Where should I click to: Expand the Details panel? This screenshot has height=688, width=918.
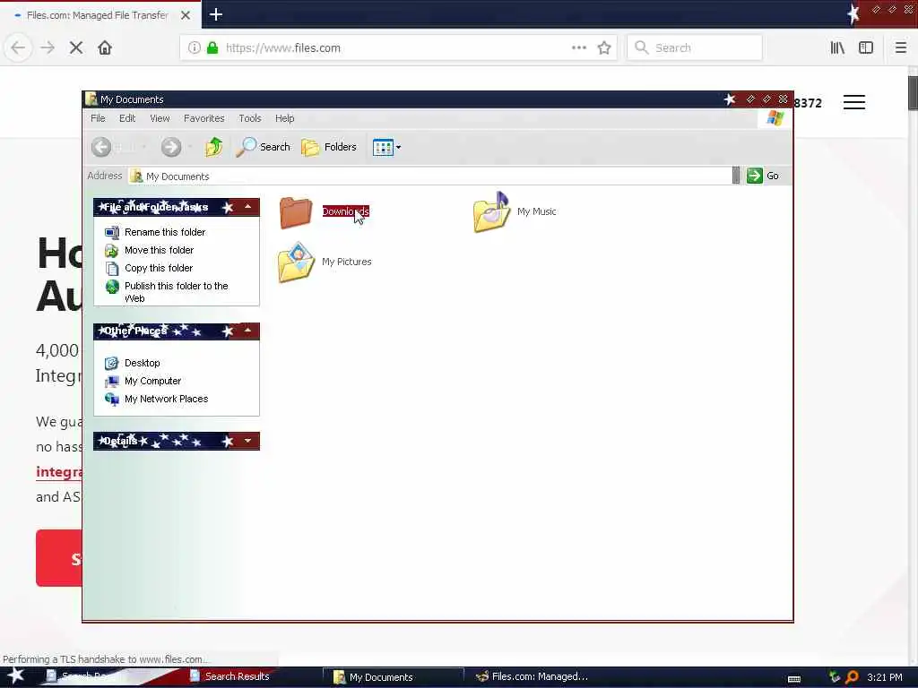click(x=247, y=441)
